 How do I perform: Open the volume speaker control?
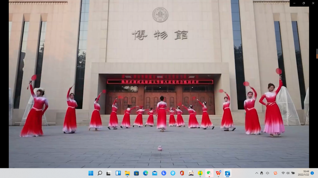(288, 173)
